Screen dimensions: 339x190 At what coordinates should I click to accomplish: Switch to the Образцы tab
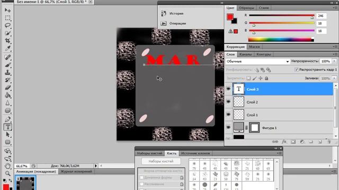[x=246, y=8]
